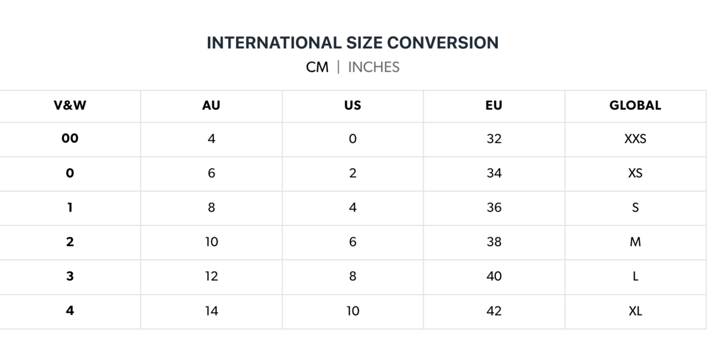Click the AU size 14 cell
Screen dimensions: 717x337
[211, 311]
